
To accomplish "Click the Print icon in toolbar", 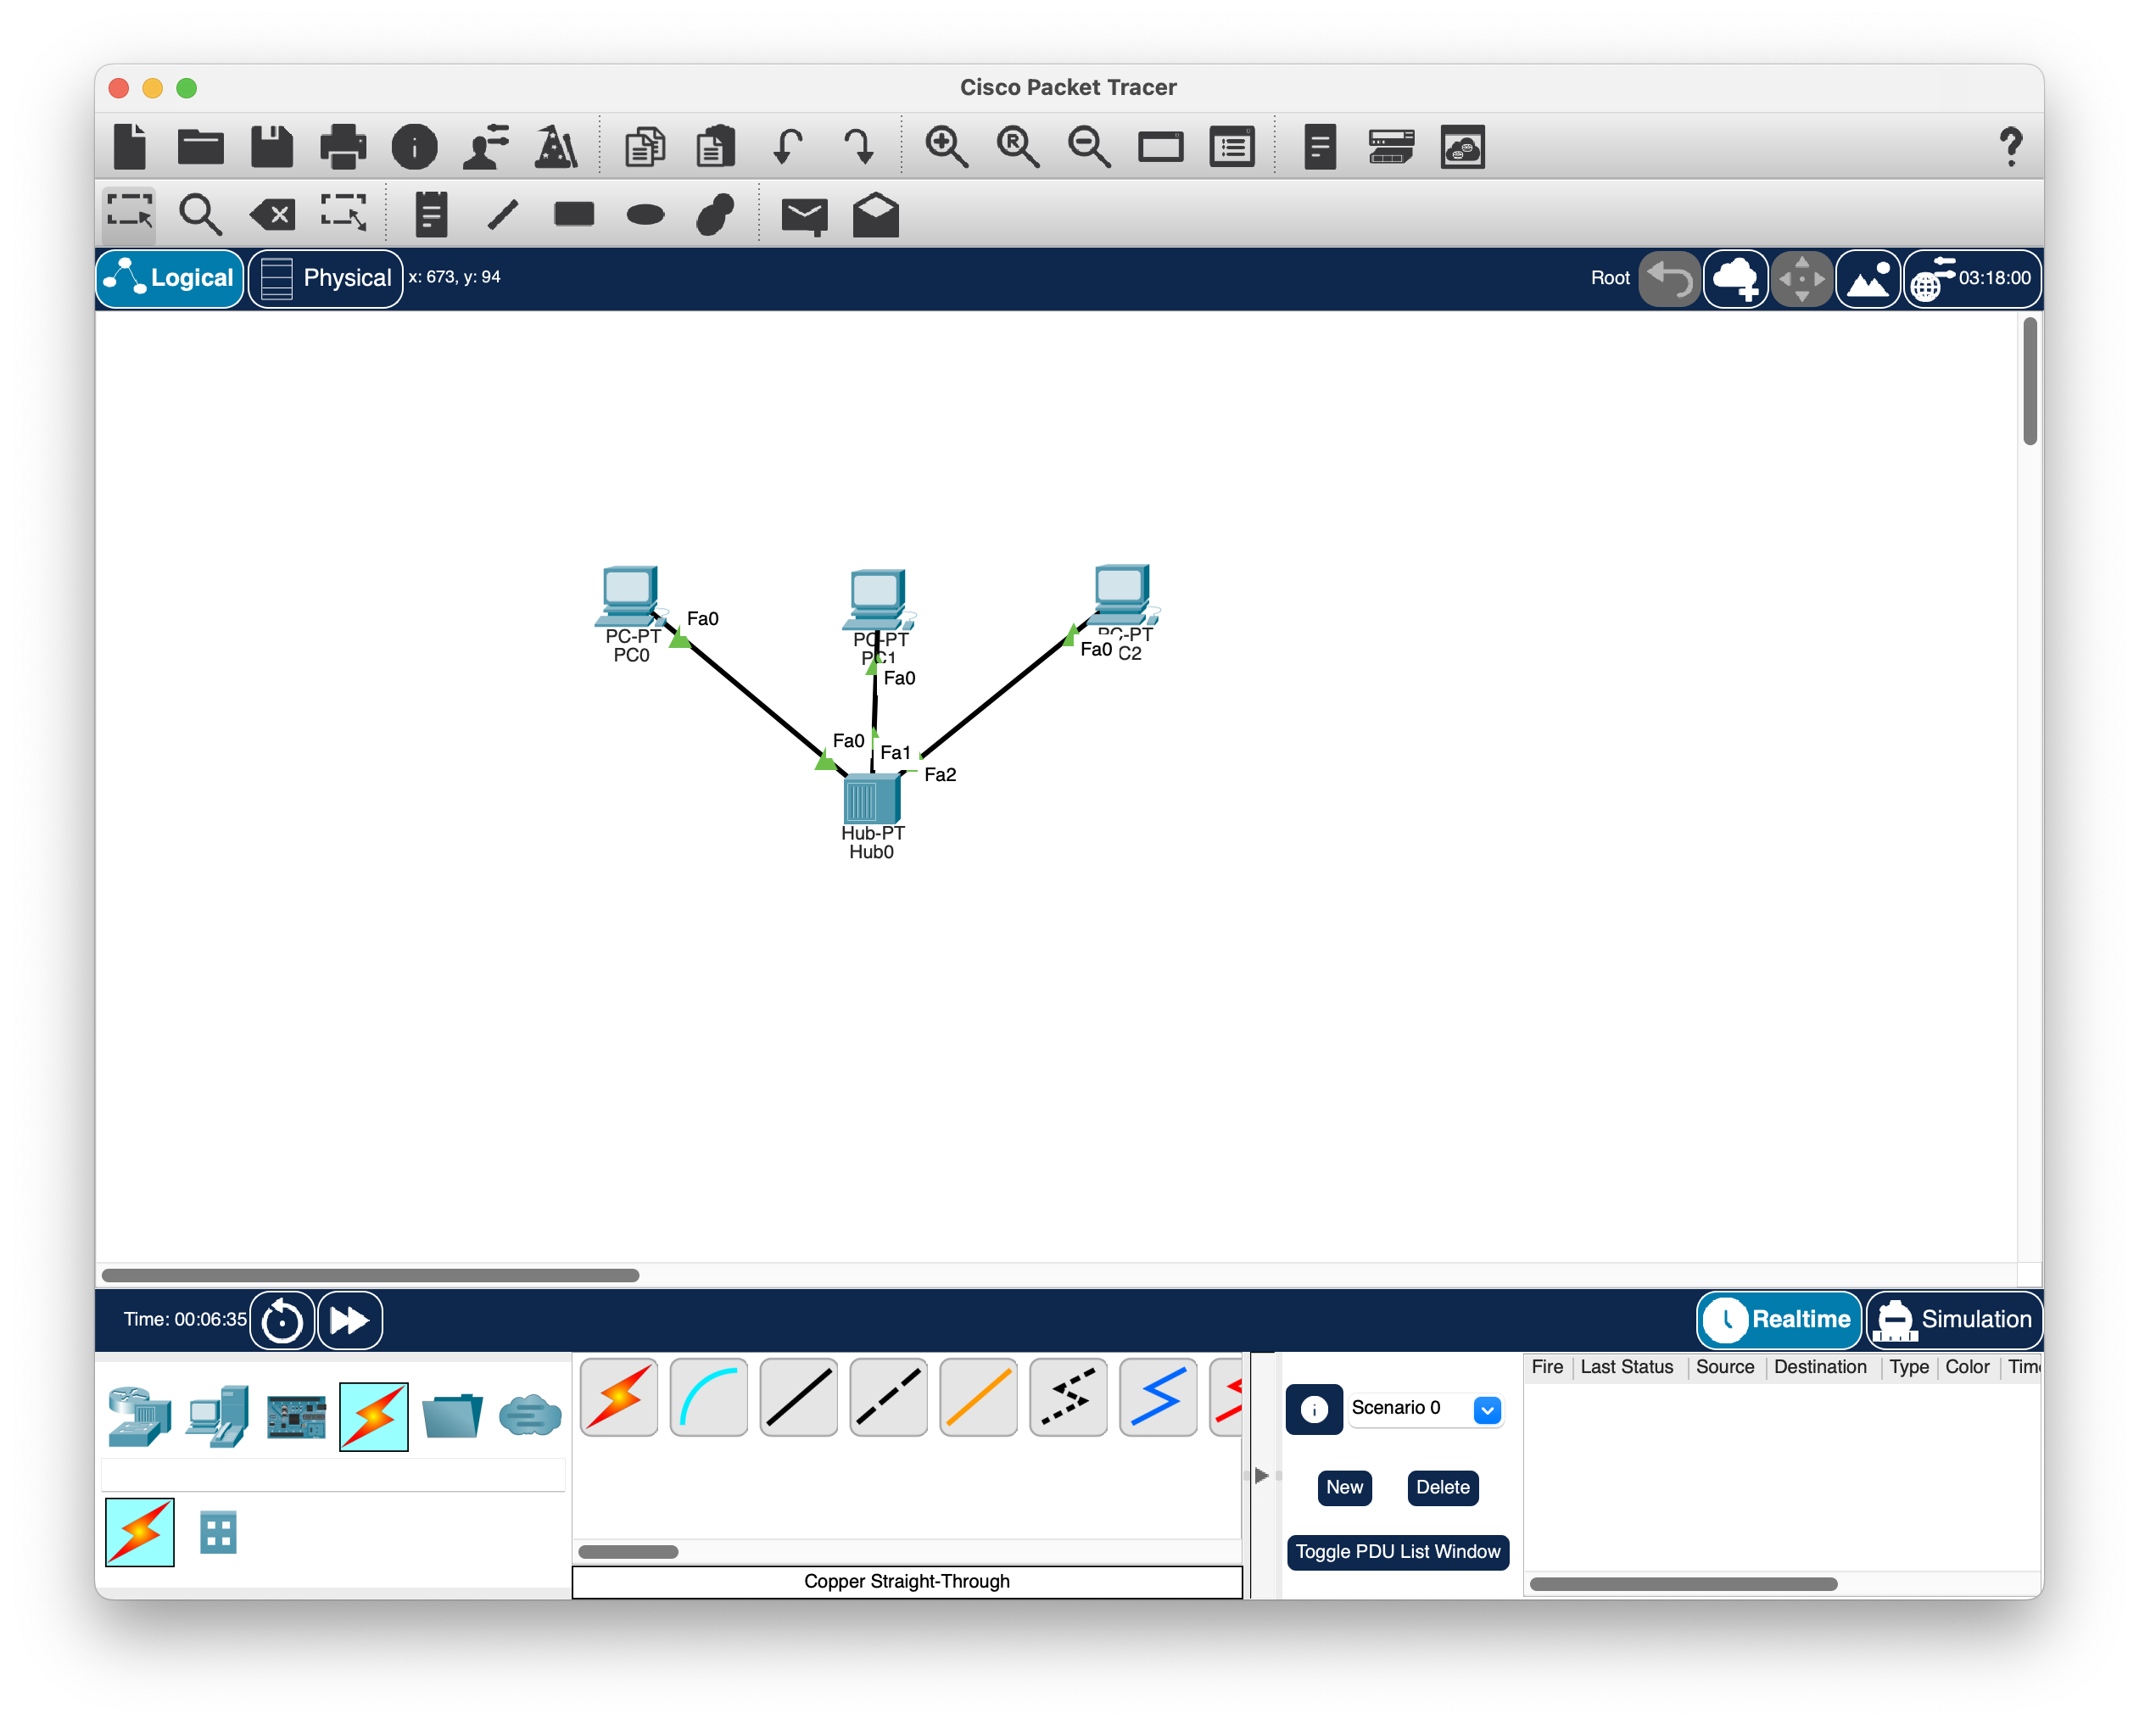I will pyautogui.click(x=343, y=147).
